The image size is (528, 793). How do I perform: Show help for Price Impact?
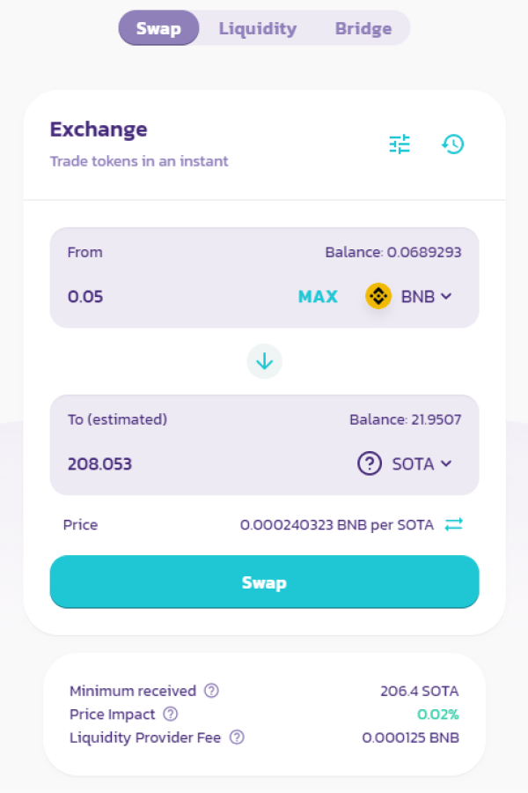[170, 714]
